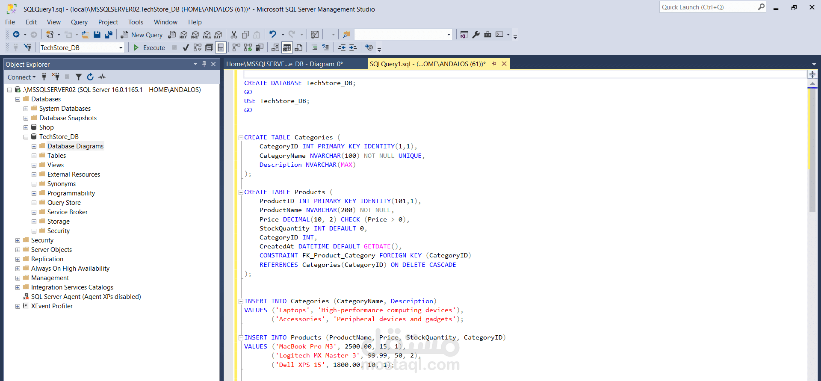Switch output to Results to Grid
Screen dimensions: 821x381
click(x=287, y=47)
